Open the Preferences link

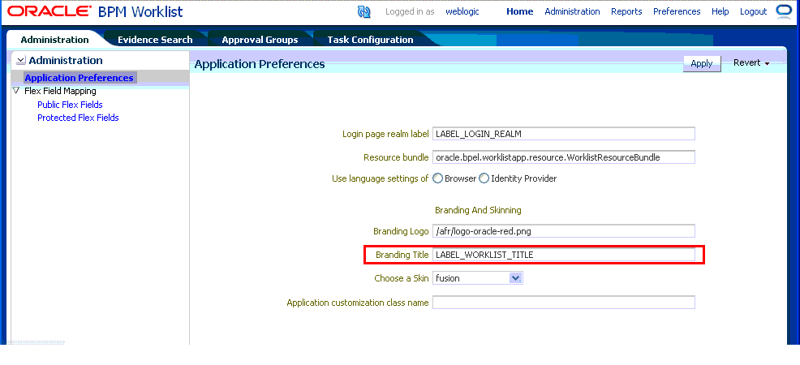pyautogui.click(x=677, y=11)
